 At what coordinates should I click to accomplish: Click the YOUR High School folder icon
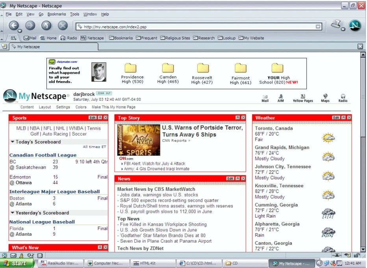pyautogui.click(x=277, y=68)
